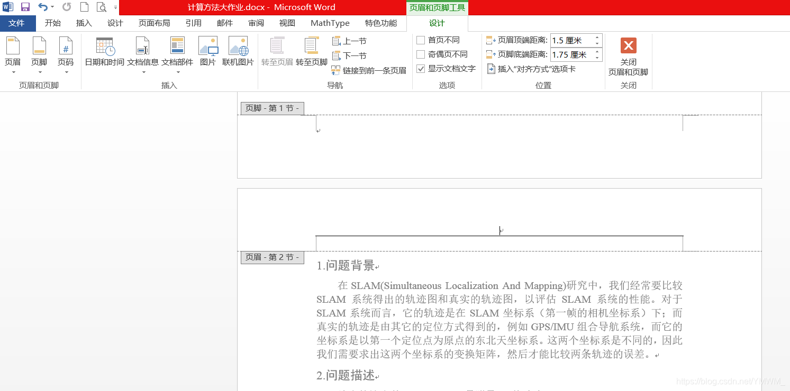Go to 下一节 next section
Screen dimensions: 790x391
(349, 56)
